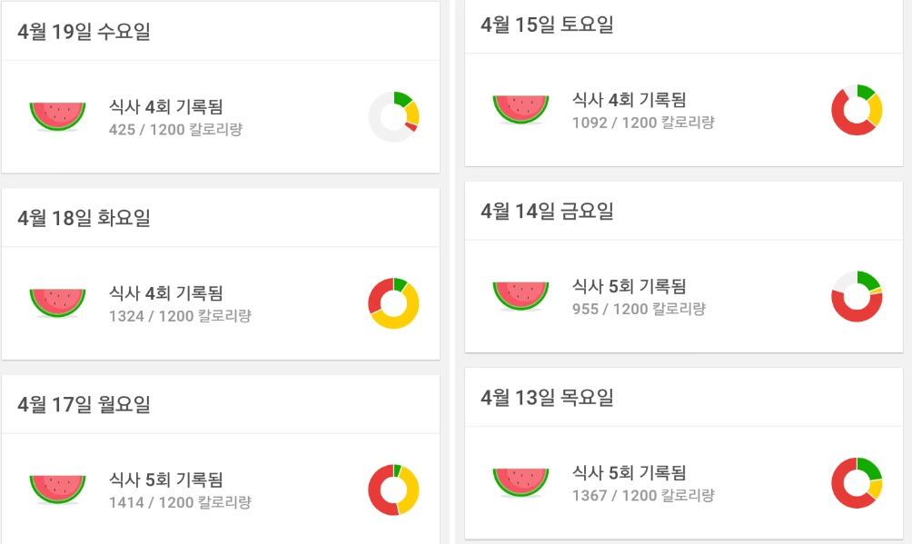The image size is (912, 544).
Task: Open the 1092 / 1200 칼로리량 entry
Action: [x=643, y=123]
